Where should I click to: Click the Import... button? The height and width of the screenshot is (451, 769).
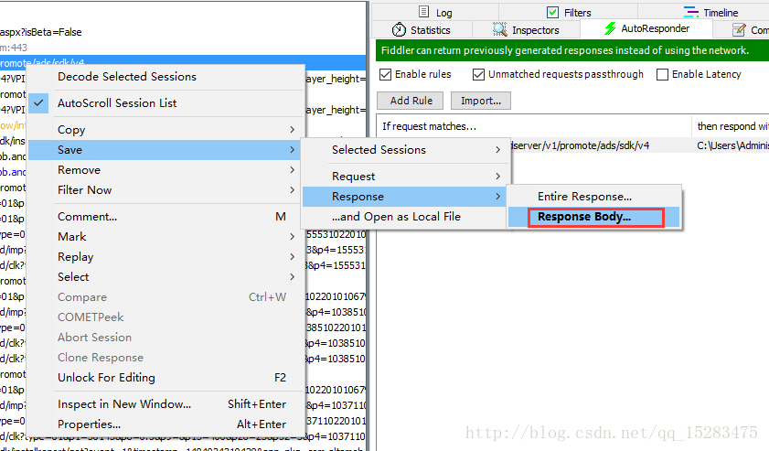point(481,101)
